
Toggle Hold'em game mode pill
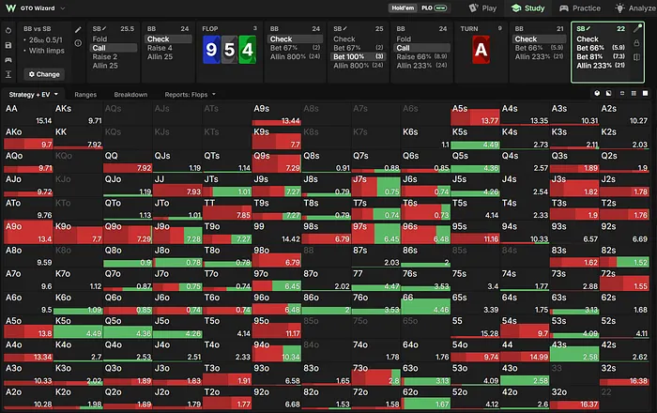[403, 8]
